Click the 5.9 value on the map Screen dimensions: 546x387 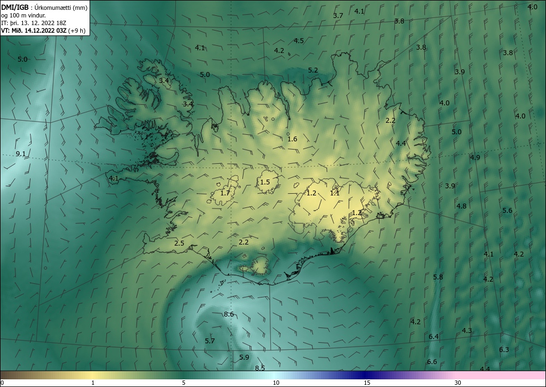coord(245,357)
